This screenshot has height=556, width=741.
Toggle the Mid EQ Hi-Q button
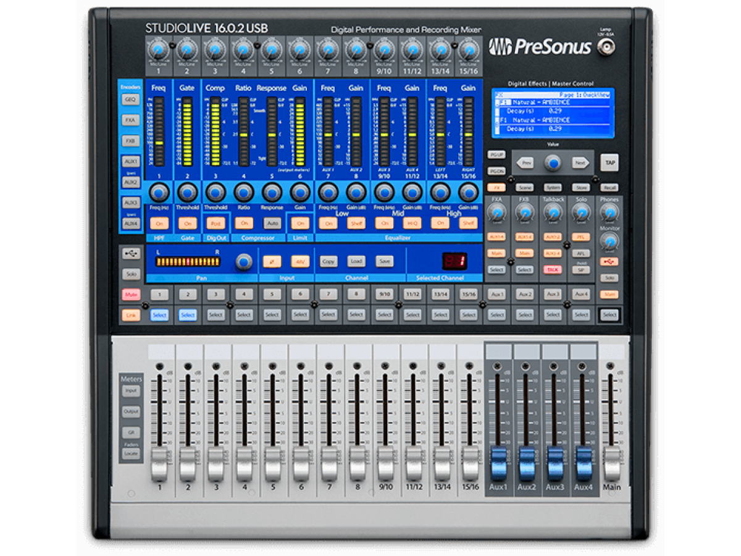(x=412, y=223)
